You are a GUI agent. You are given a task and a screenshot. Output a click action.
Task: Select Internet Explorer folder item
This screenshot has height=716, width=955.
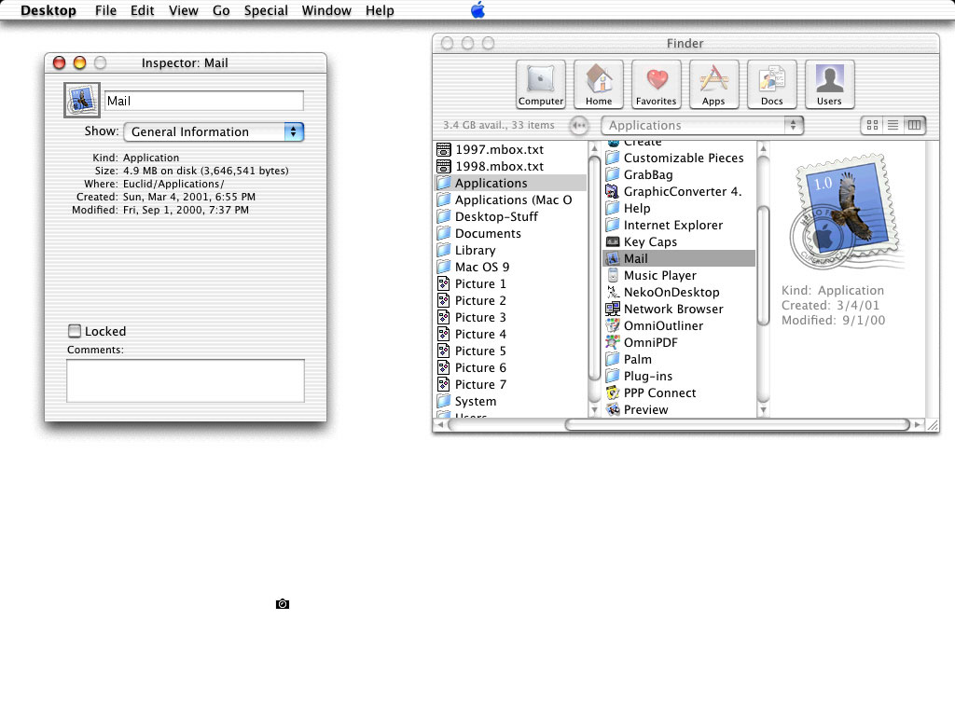tap(679, 226)
